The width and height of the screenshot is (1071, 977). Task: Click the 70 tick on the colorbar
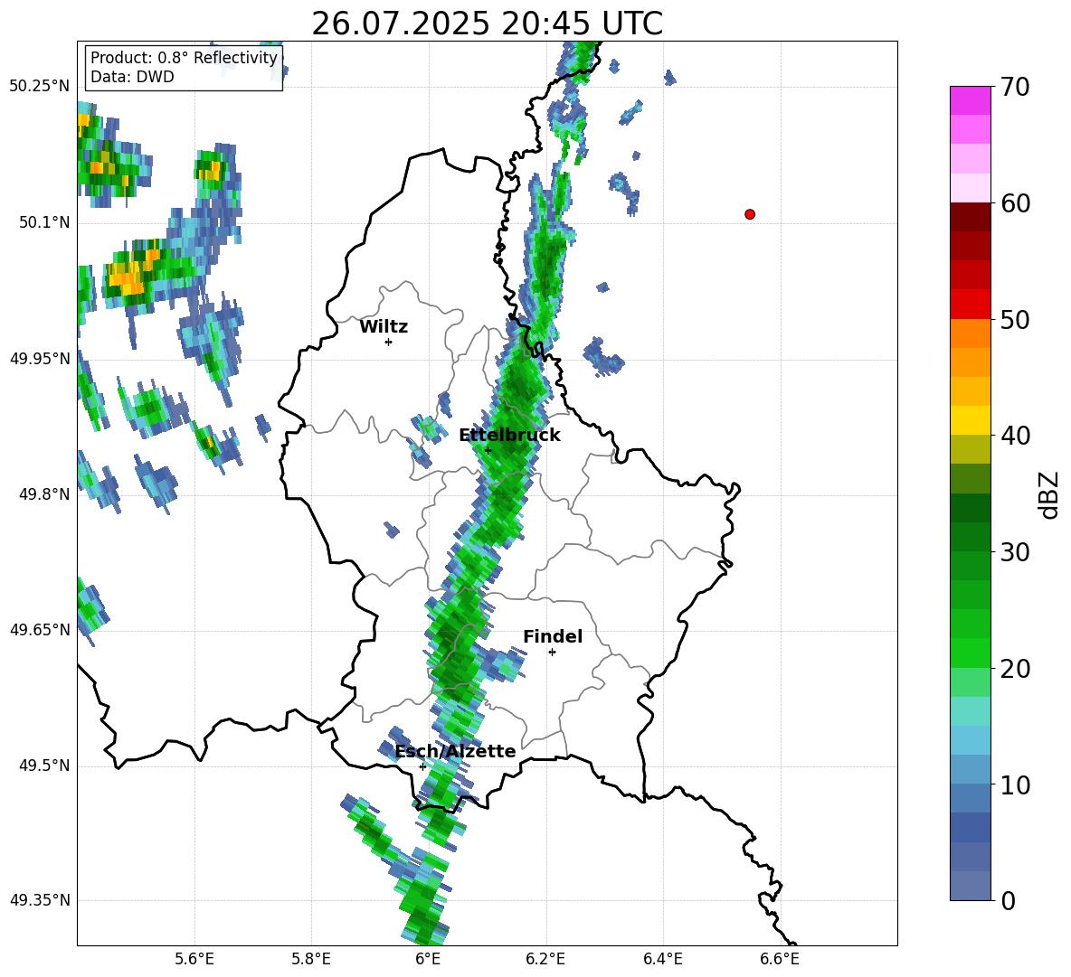pos(1014,87)
